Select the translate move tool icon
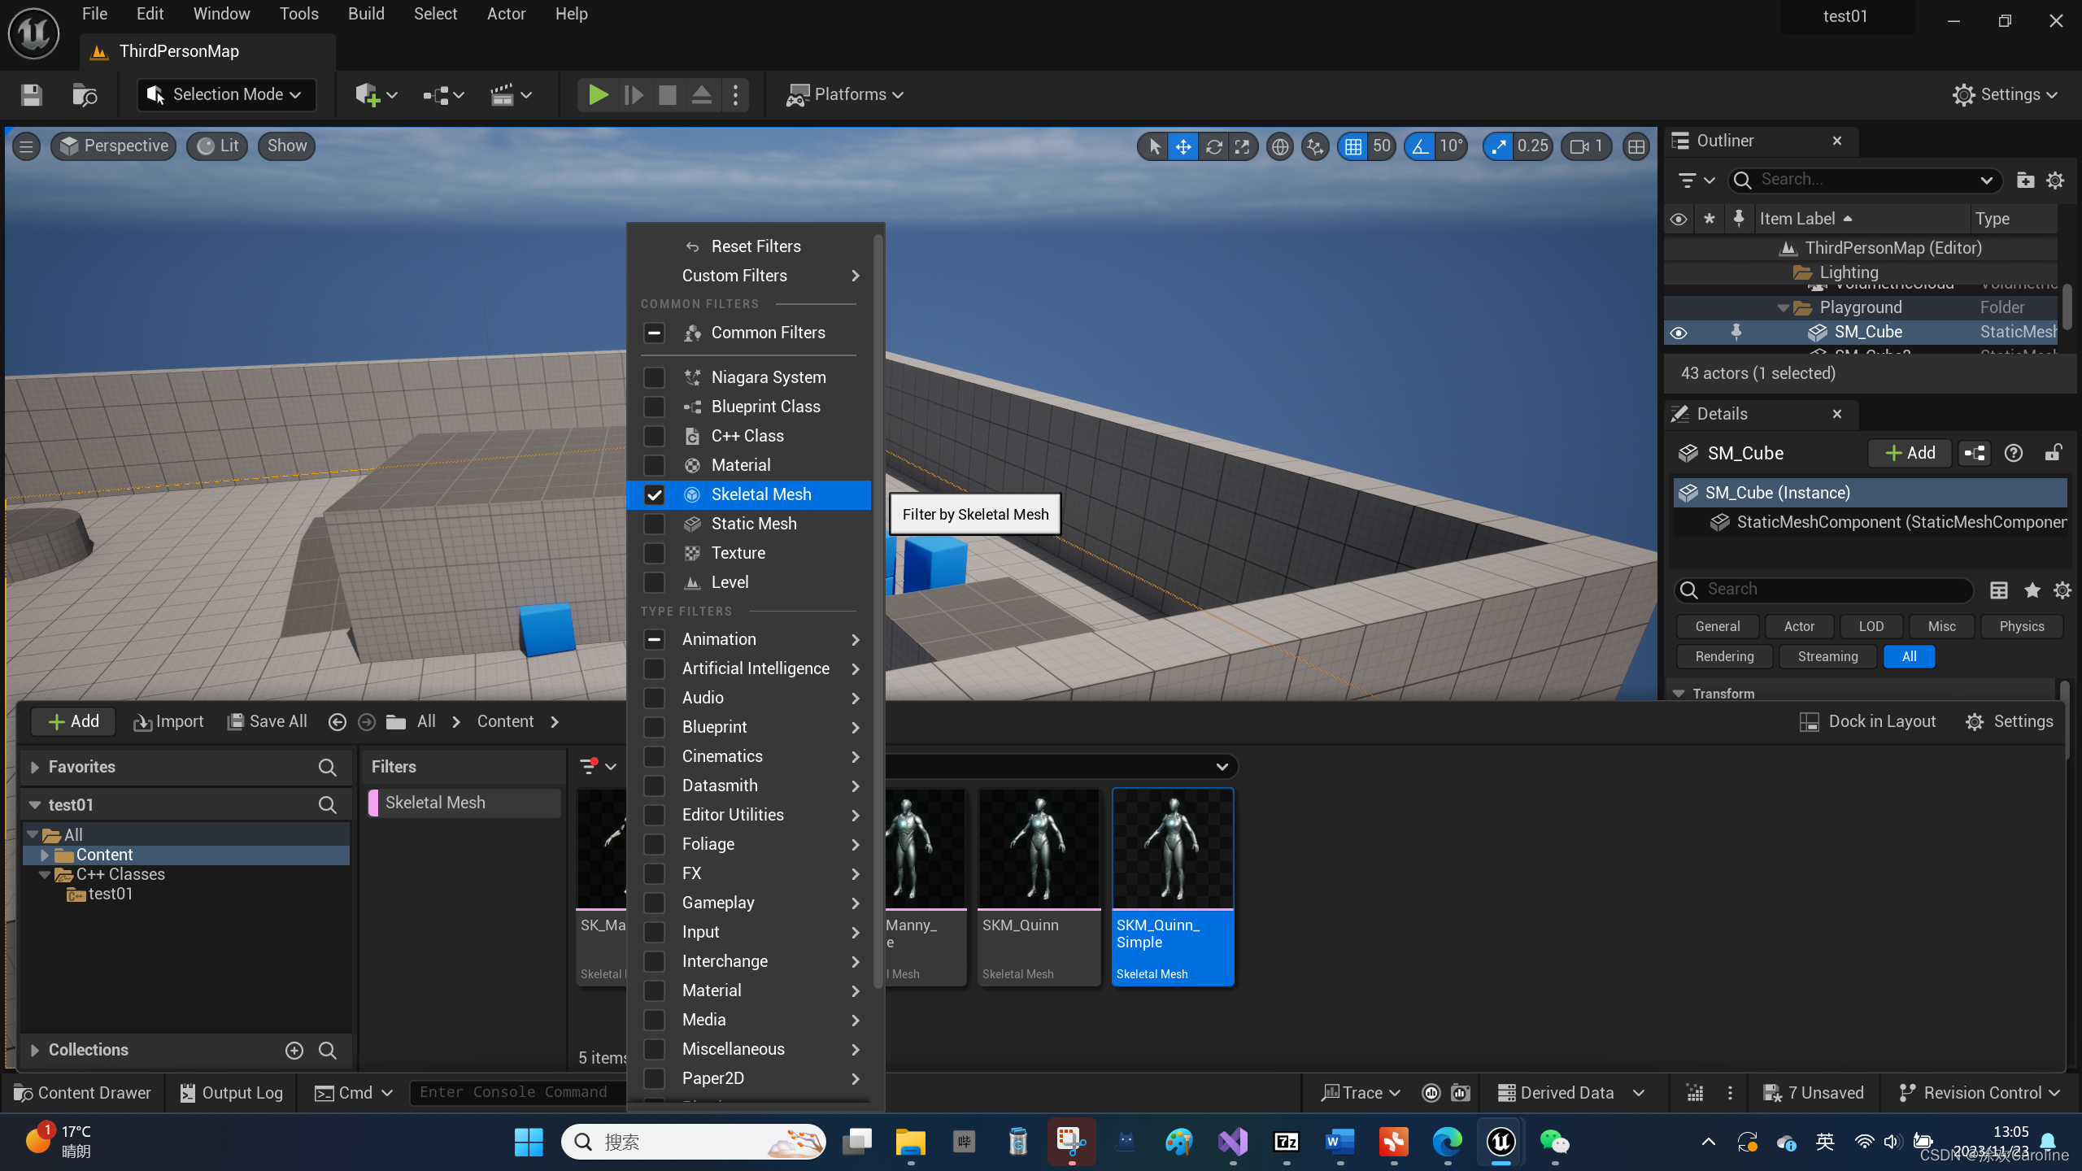The height and width of the screenshot is (1171, 2082). pyautogui.click(x=1183, y=146)
